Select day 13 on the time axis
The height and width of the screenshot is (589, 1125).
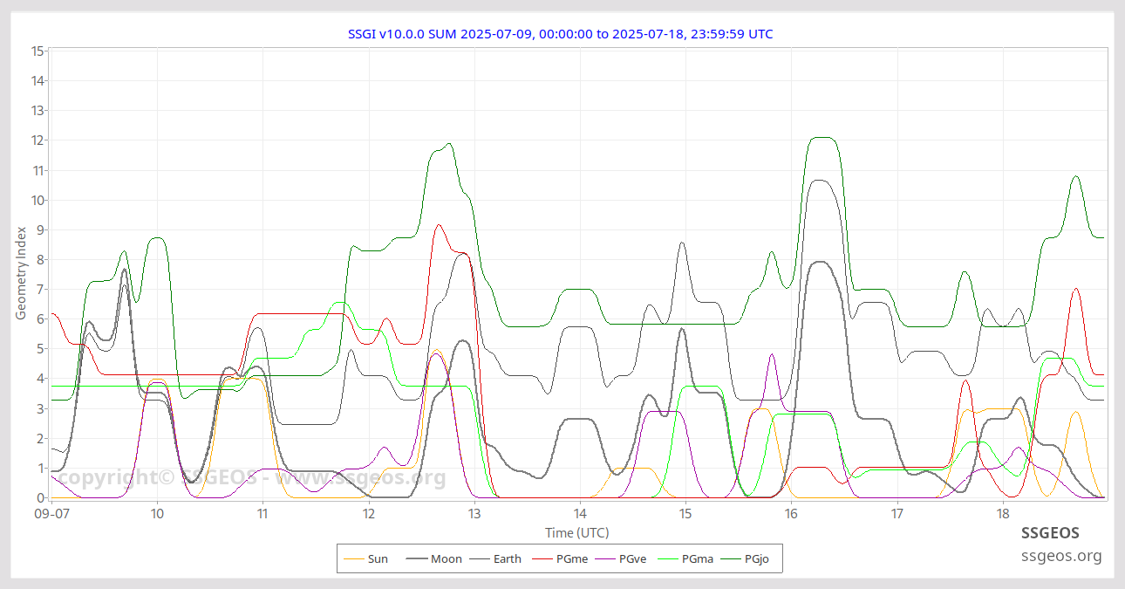click(474, 514)
